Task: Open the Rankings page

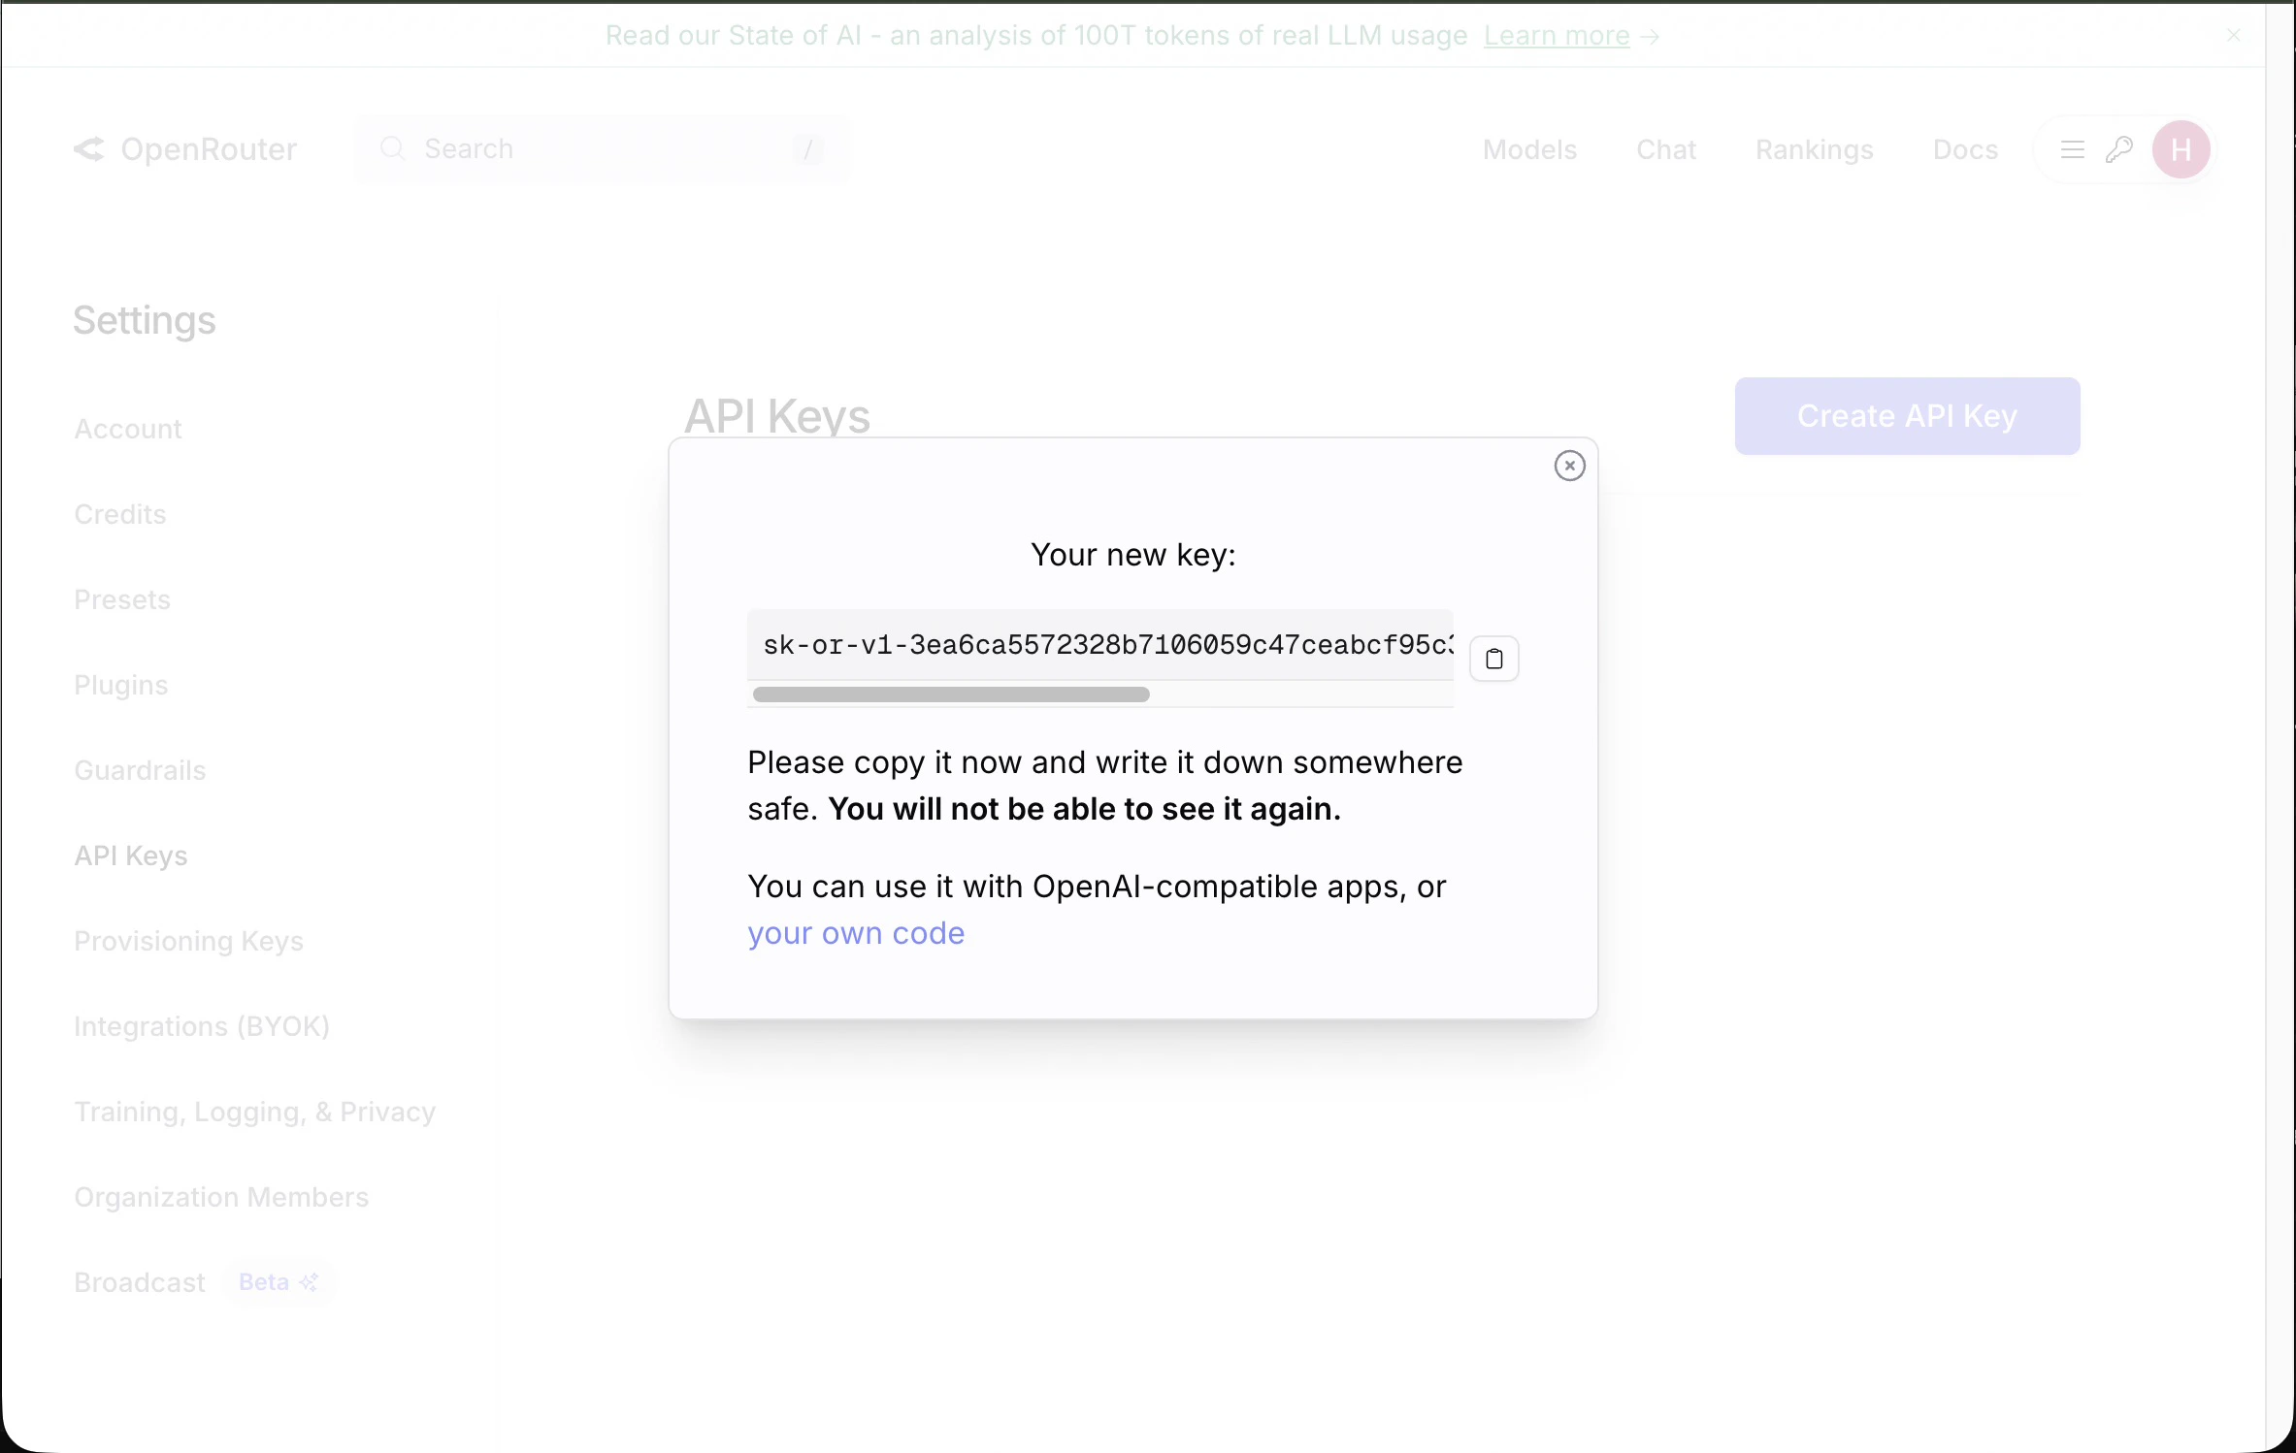Action: click(x=1814, y=149)
